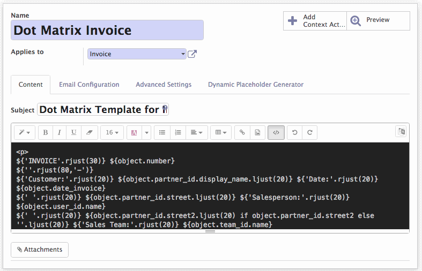Click the line containing object.number
The image size is (422, 271).
[x=95, y=161]
